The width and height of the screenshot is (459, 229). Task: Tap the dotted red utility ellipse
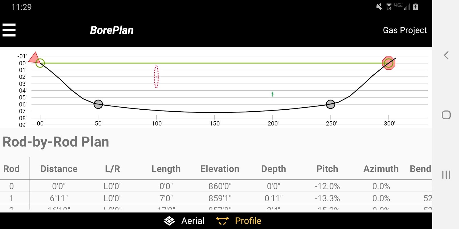coord(156,76)
